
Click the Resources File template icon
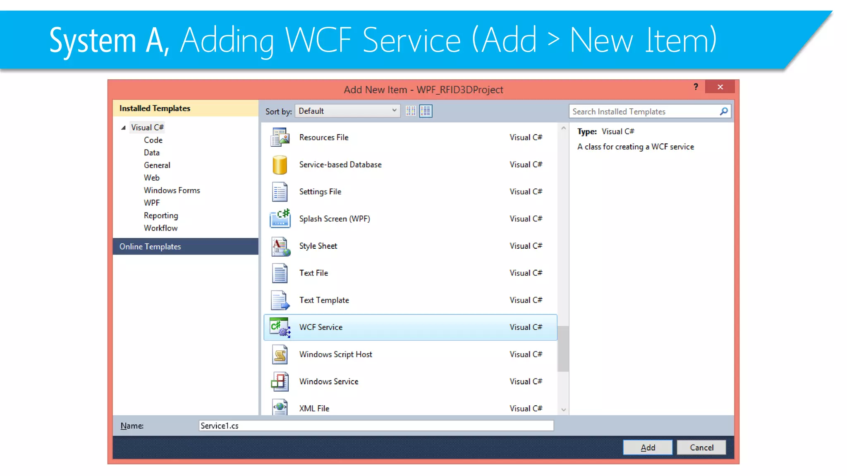(x=280, y=137)
